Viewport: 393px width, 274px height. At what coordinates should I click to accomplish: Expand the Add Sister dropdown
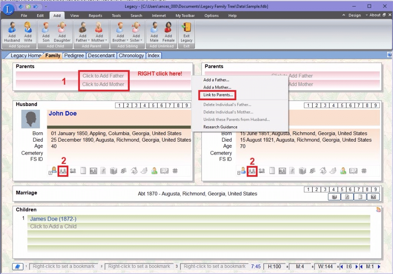tap(141, 40)
